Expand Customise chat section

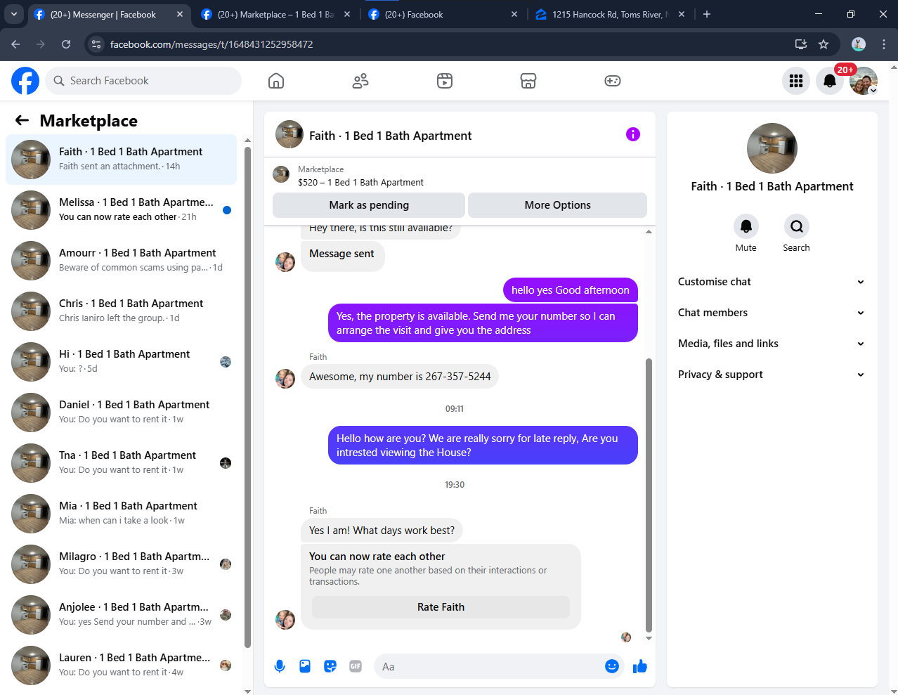[x=772, y=282]
